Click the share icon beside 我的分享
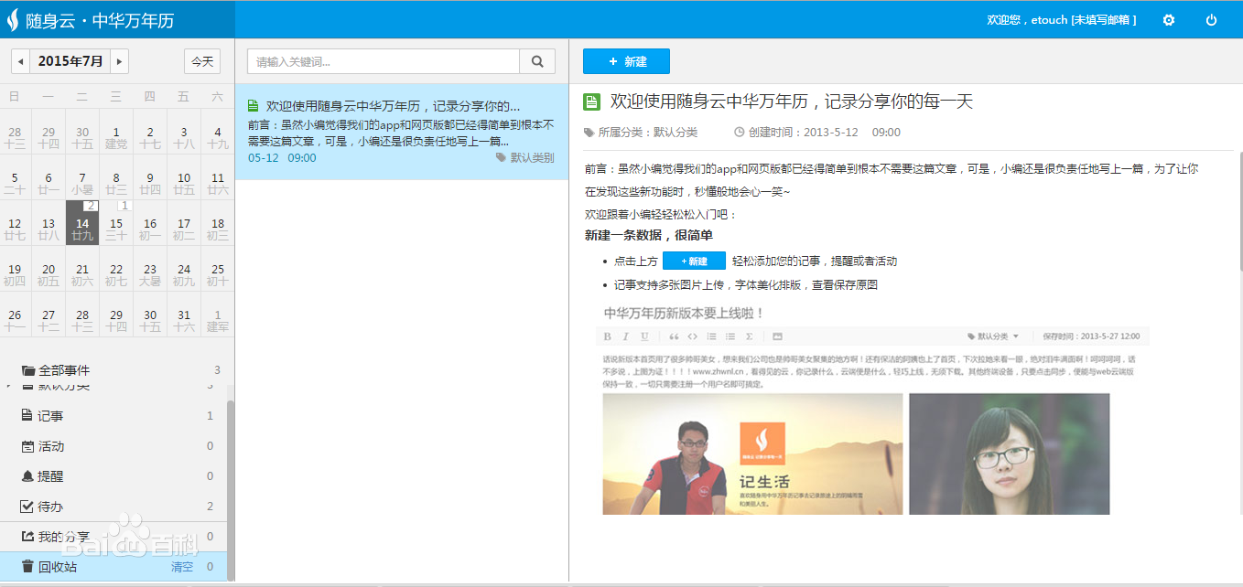The image size is (1243, 587). (x=27, y=537)
